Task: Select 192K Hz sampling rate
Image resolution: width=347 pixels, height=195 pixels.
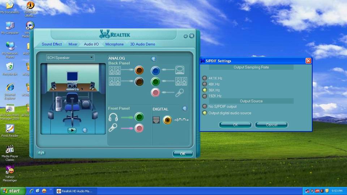Action: click(205, 96)
